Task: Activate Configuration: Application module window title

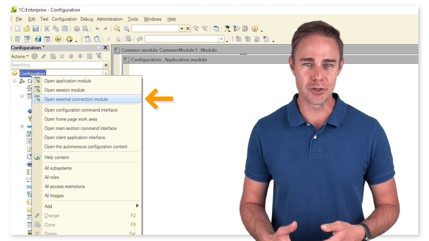Action: 169,60
